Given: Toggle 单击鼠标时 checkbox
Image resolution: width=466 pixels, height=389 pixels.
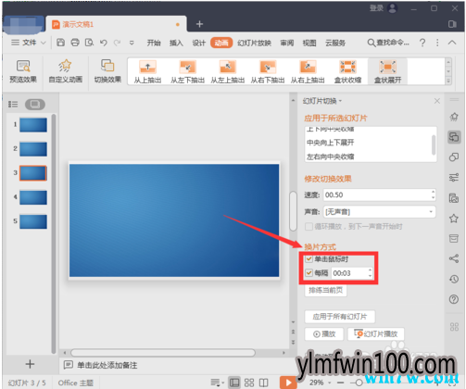Looking at the screenshot, I should click(x=309, y=258).
